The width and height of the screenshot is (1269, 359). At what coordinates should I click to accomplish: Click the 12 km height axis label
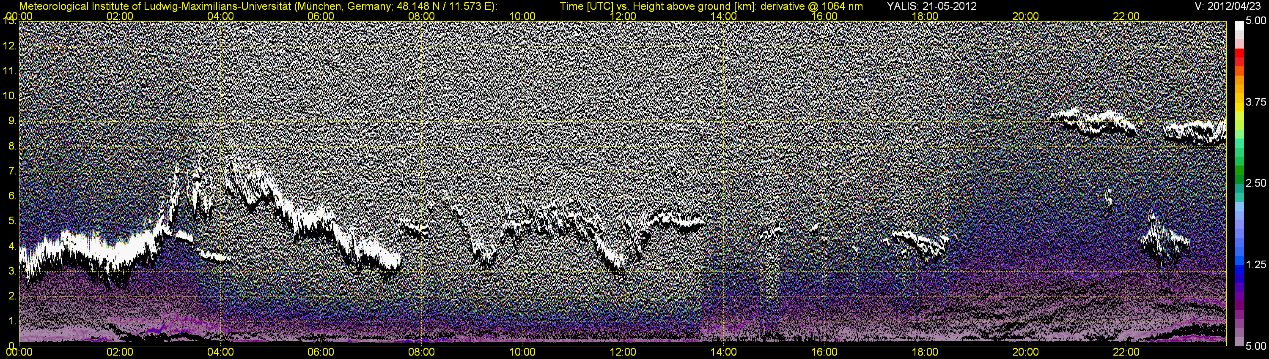tap(9, 46)
